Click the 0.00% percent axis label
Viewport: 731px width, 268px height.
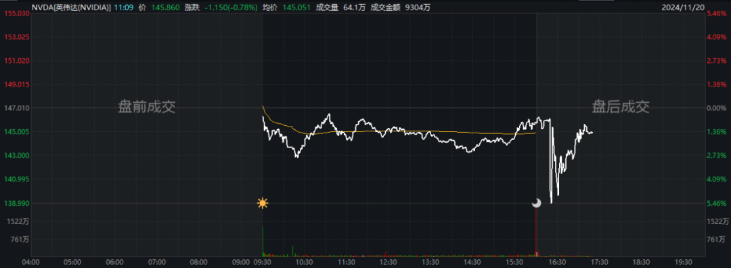(x=717, y=108)
